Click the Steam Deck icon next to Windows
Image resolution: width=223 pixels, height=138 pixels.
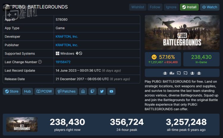(77, 53)
